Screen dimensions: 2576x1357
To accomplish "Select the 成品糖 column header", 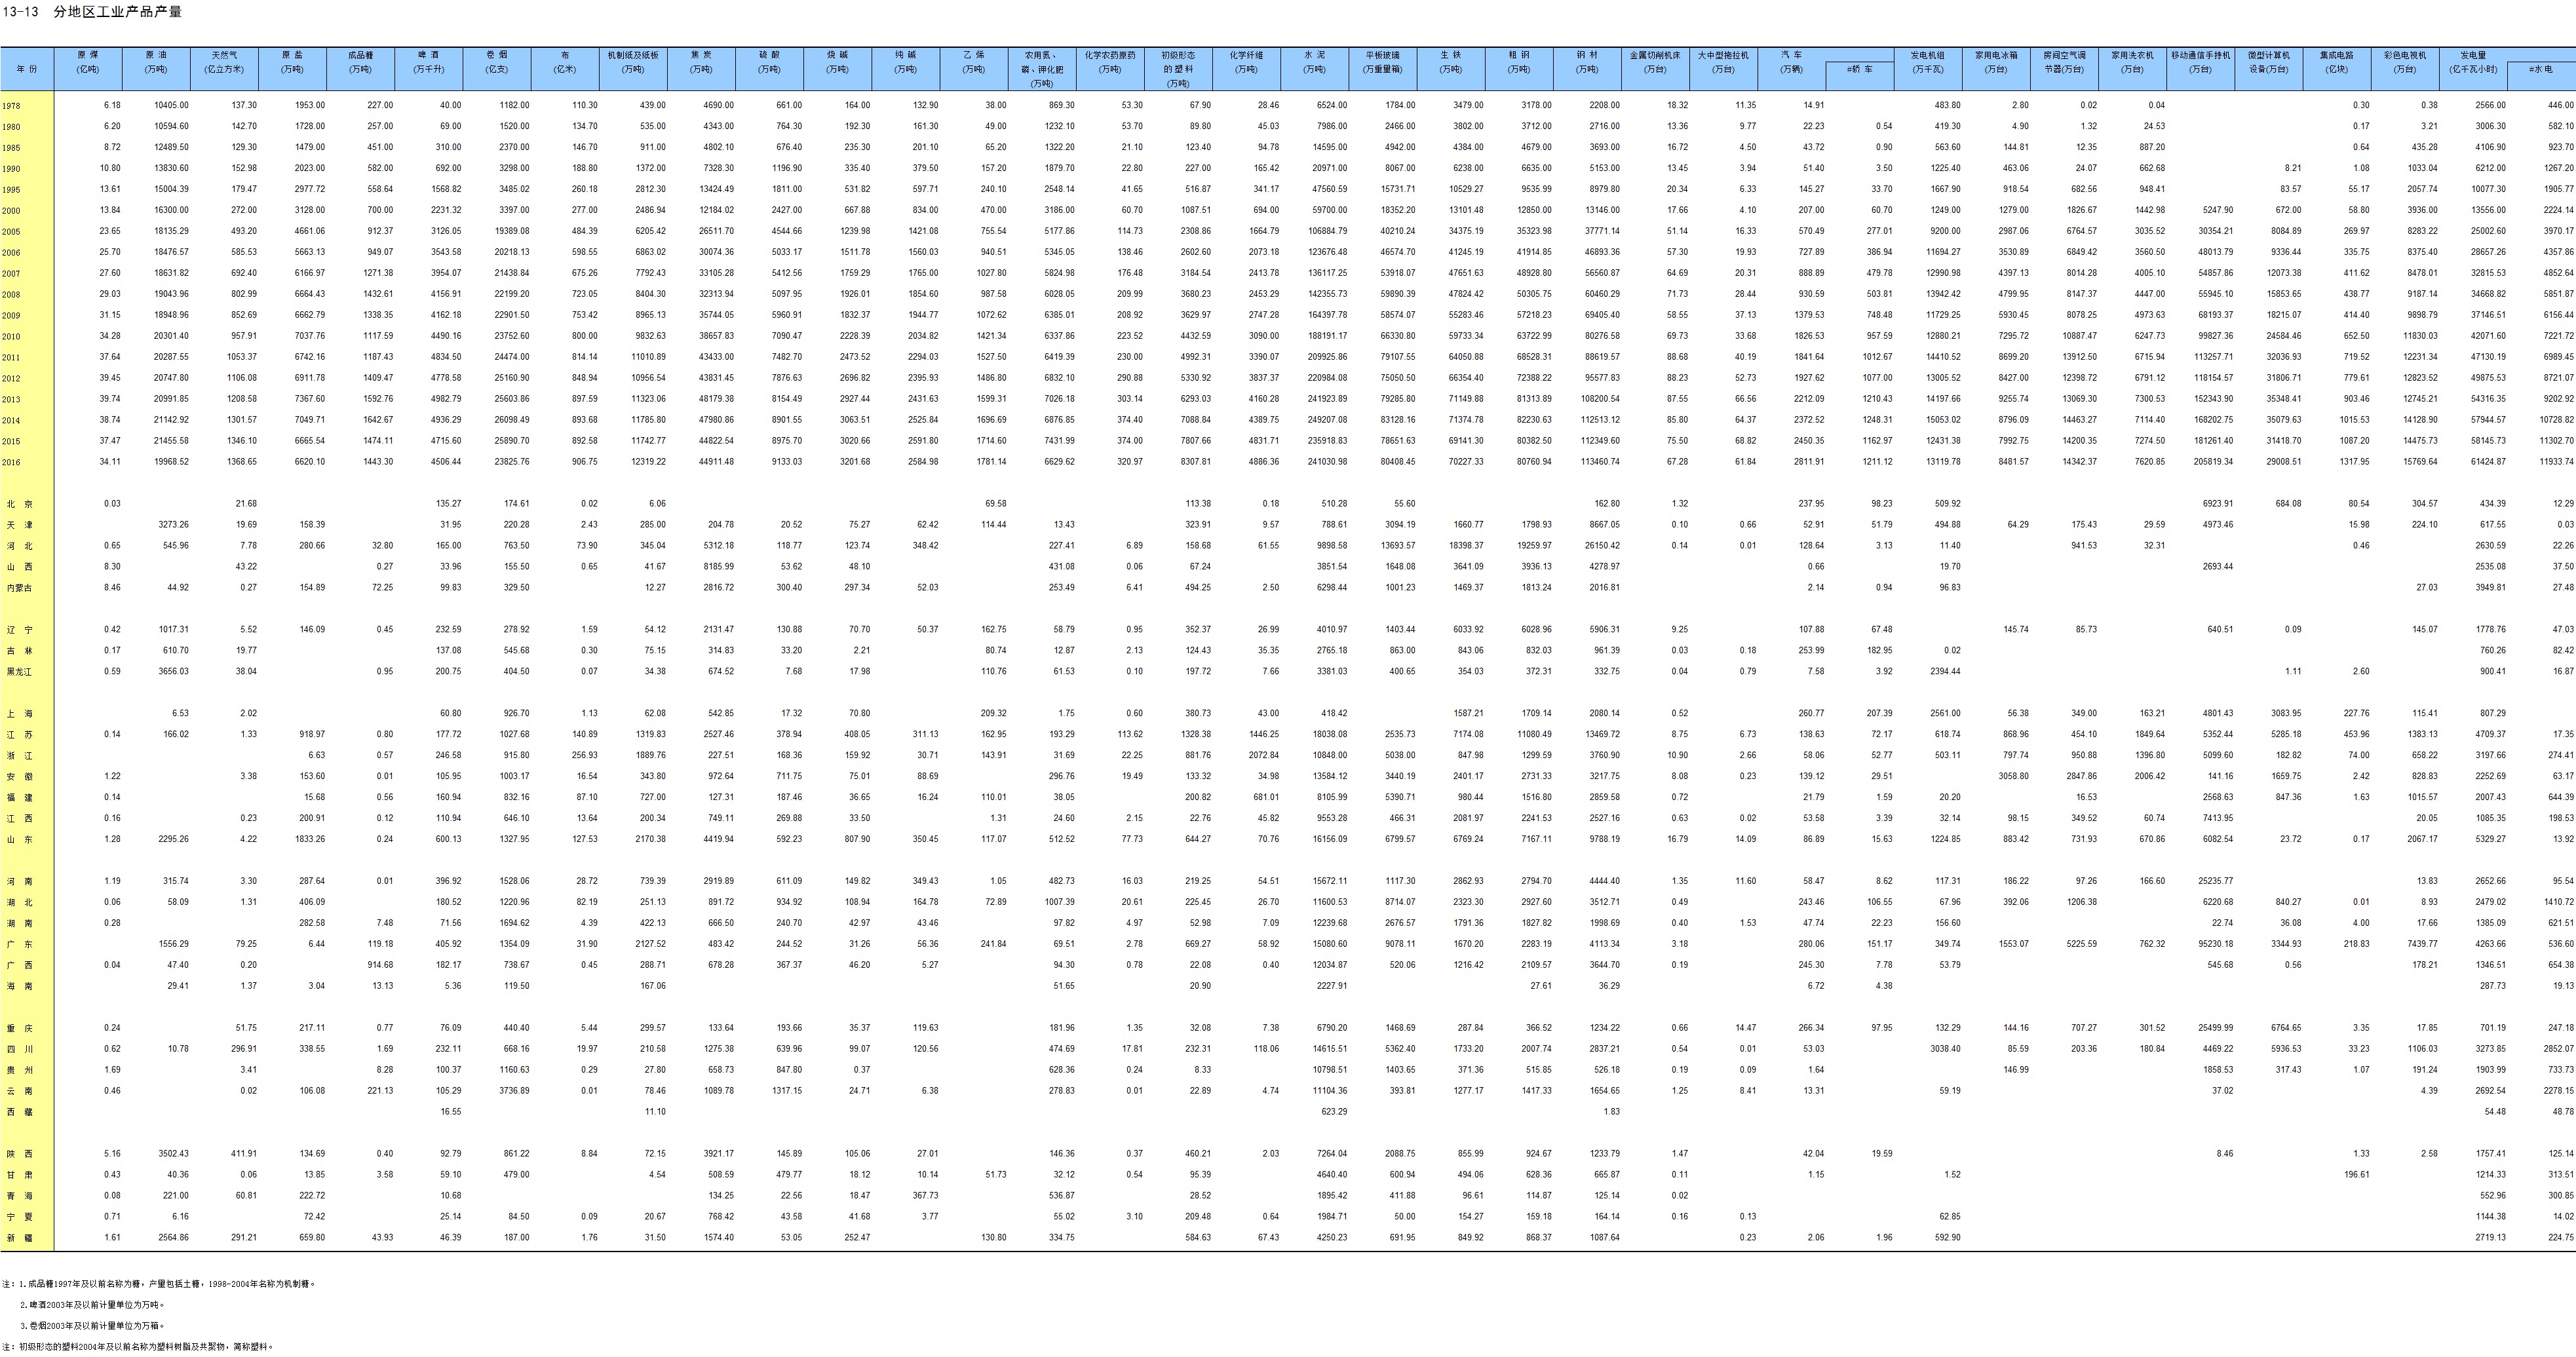I will [360, 69].
